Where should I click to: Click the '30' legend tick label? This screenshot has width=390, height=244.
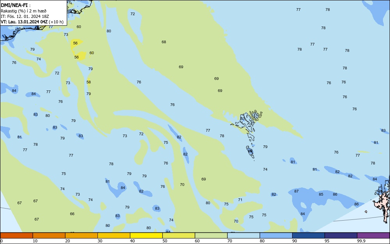(x=100, y=241)
